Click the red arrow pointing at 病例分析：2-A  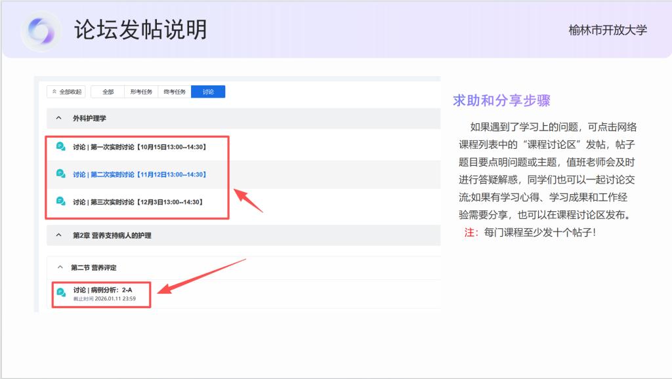pyautogui.click(x=200, y=275)
